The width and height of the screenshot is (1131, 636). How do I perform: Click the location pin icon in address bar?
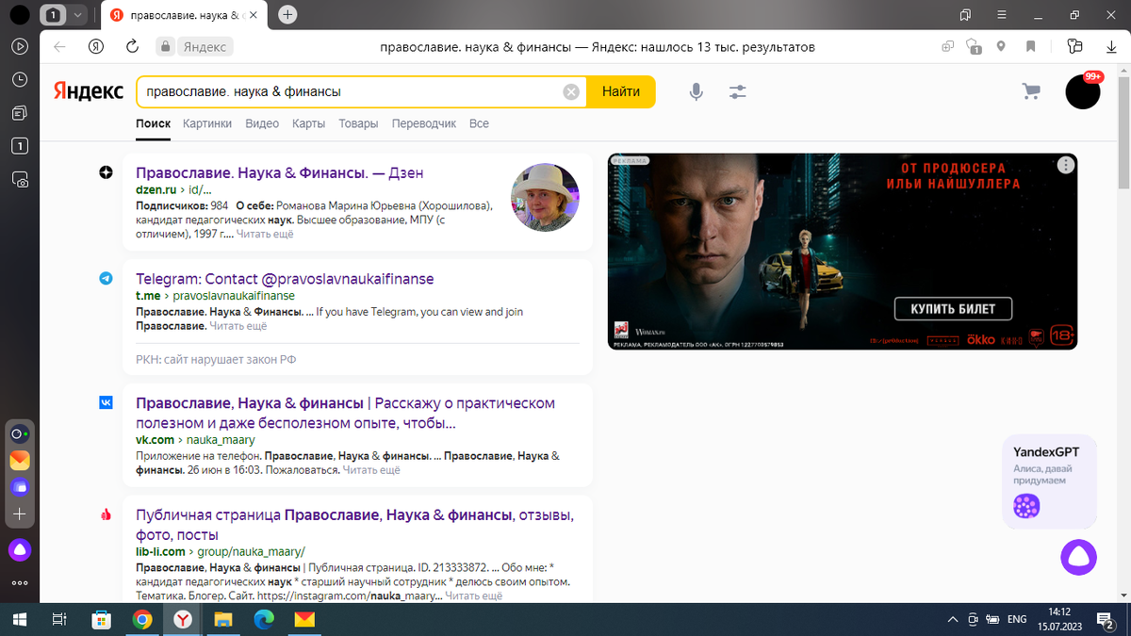pos(1001,47)
